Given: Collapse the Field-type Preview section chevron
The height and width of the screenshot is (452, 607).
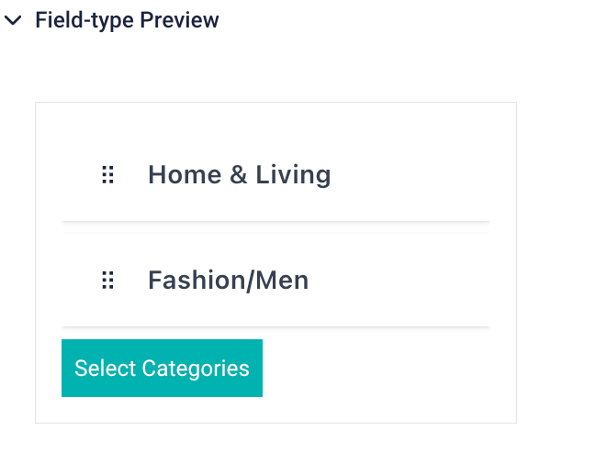Looking at the screenshot, I should [13, 20].
